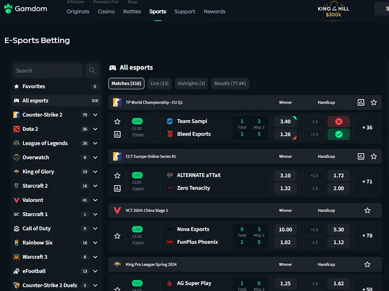Click the Warcraft 3 icon
The height and width of the screenshot is (291, 389).
tap(17, 257)
